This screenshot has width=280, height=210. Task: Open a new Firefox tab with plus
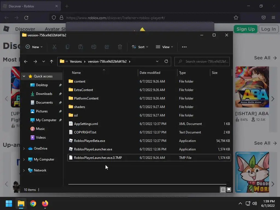tap(67, 6)
